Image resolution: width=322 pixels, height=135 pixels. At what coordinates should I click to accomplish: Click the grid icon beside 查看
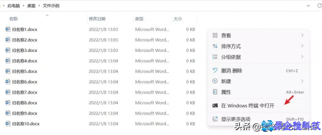(x=215, y=35)
